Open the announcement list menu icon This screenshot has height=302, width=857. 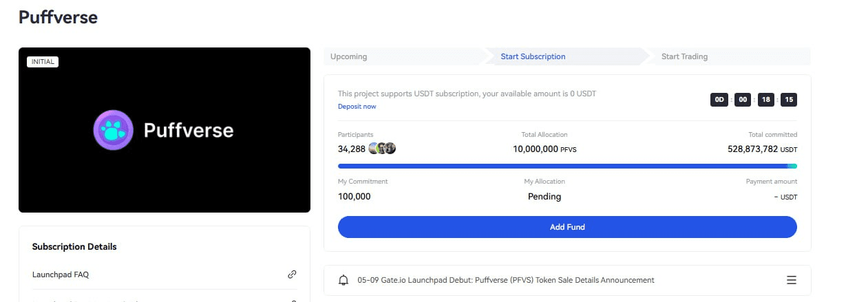pyautogui.click(x=792, y=280)
